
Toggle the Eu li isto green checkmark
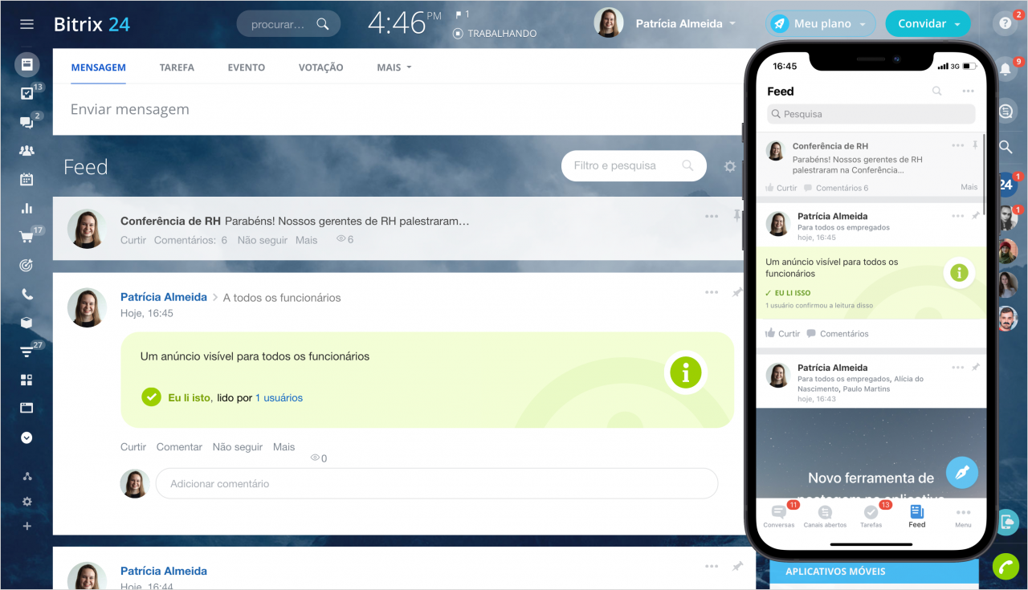pyautogui.click(x=151, y=397)
